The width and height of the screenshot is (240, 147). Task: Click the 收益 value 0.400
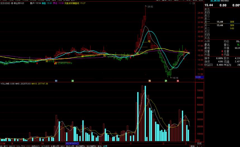point(220,65)
